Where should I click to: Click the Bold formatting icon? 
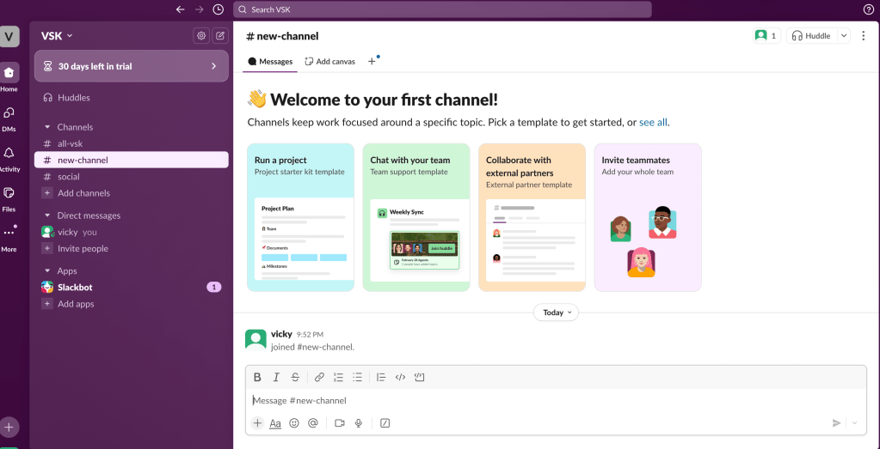click(x=257, y=377)
